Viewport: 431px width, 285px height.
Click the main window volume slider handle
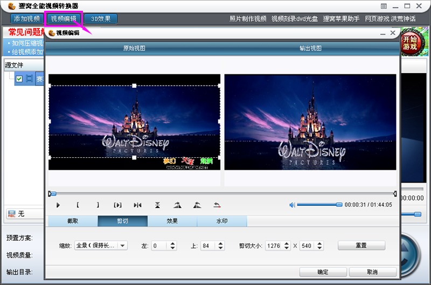pyautogui.click(x=418, y=214)
